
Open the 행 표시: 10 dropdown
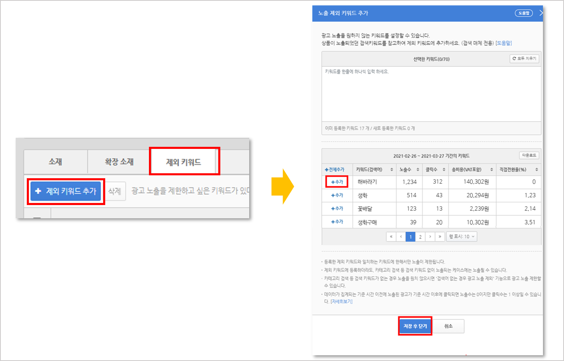(461, 236)
